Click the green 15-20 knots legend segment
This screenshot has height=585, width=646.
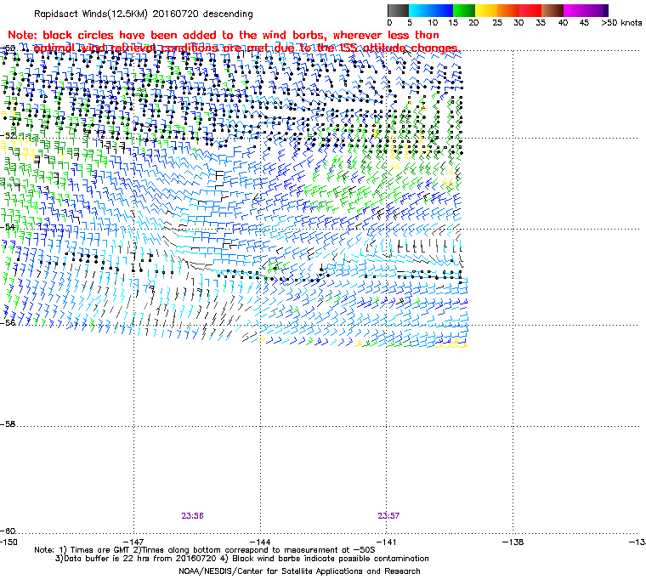pyautogui.click(x=464, y=10)
